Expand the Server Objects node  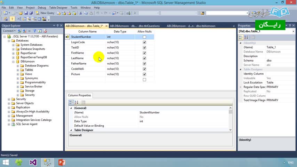click(9, 103)
